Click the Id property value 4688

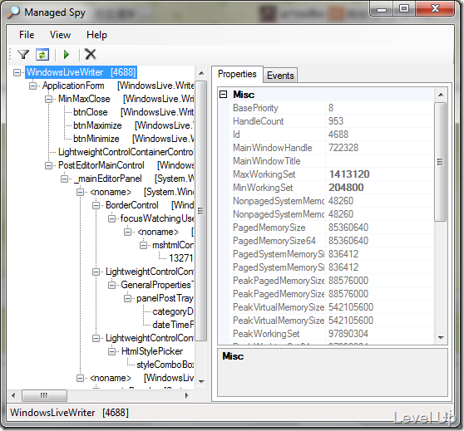pos(338,135)
